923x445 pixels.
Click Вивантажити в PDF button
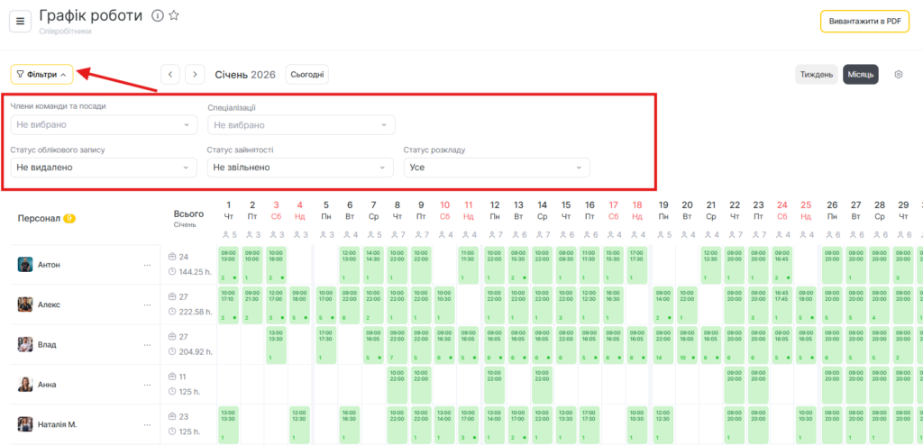864,22
